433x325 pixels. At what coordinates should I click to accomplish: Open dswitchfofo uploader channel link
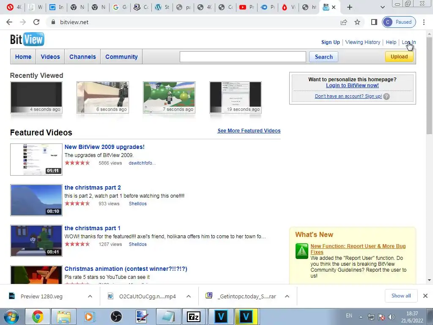[x=142, y=163]
